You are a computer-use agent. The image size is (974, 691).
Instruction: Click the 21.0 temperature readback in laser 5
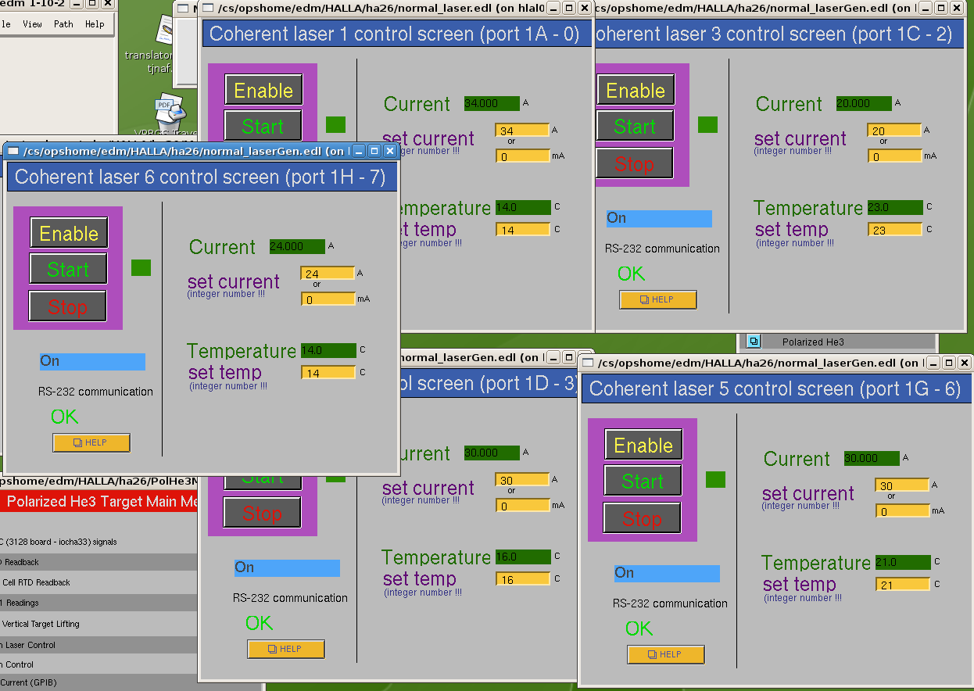[x=903, y=562]
